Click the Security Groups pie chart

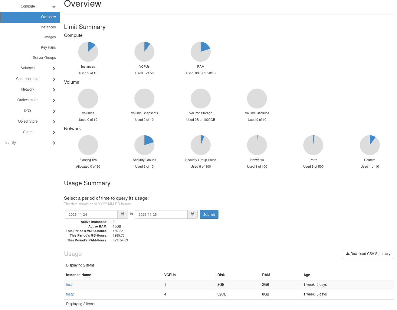[x=144, y=145]
